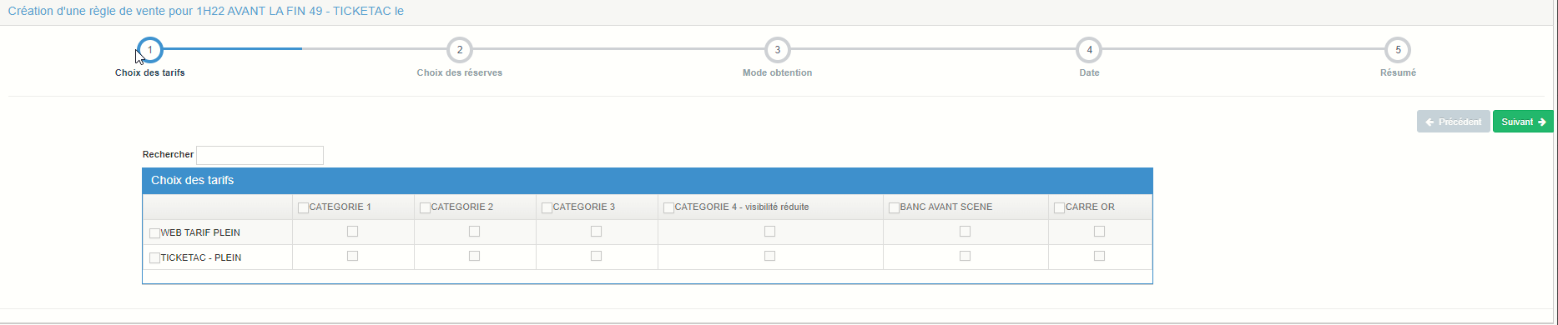Enable CATEGORIE 4 visibilité réduite column checkbox
This screenshot has height=325, width=1558.
click(669, 207)
